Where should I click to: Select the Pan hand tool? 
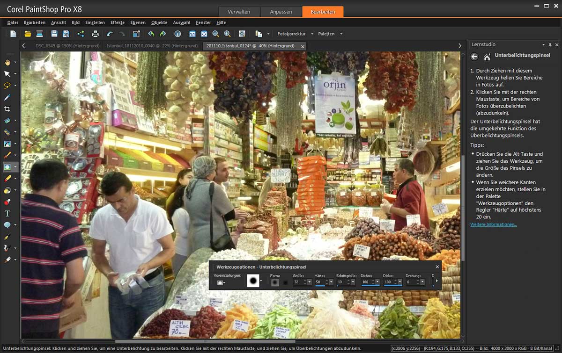pos(7,62)
